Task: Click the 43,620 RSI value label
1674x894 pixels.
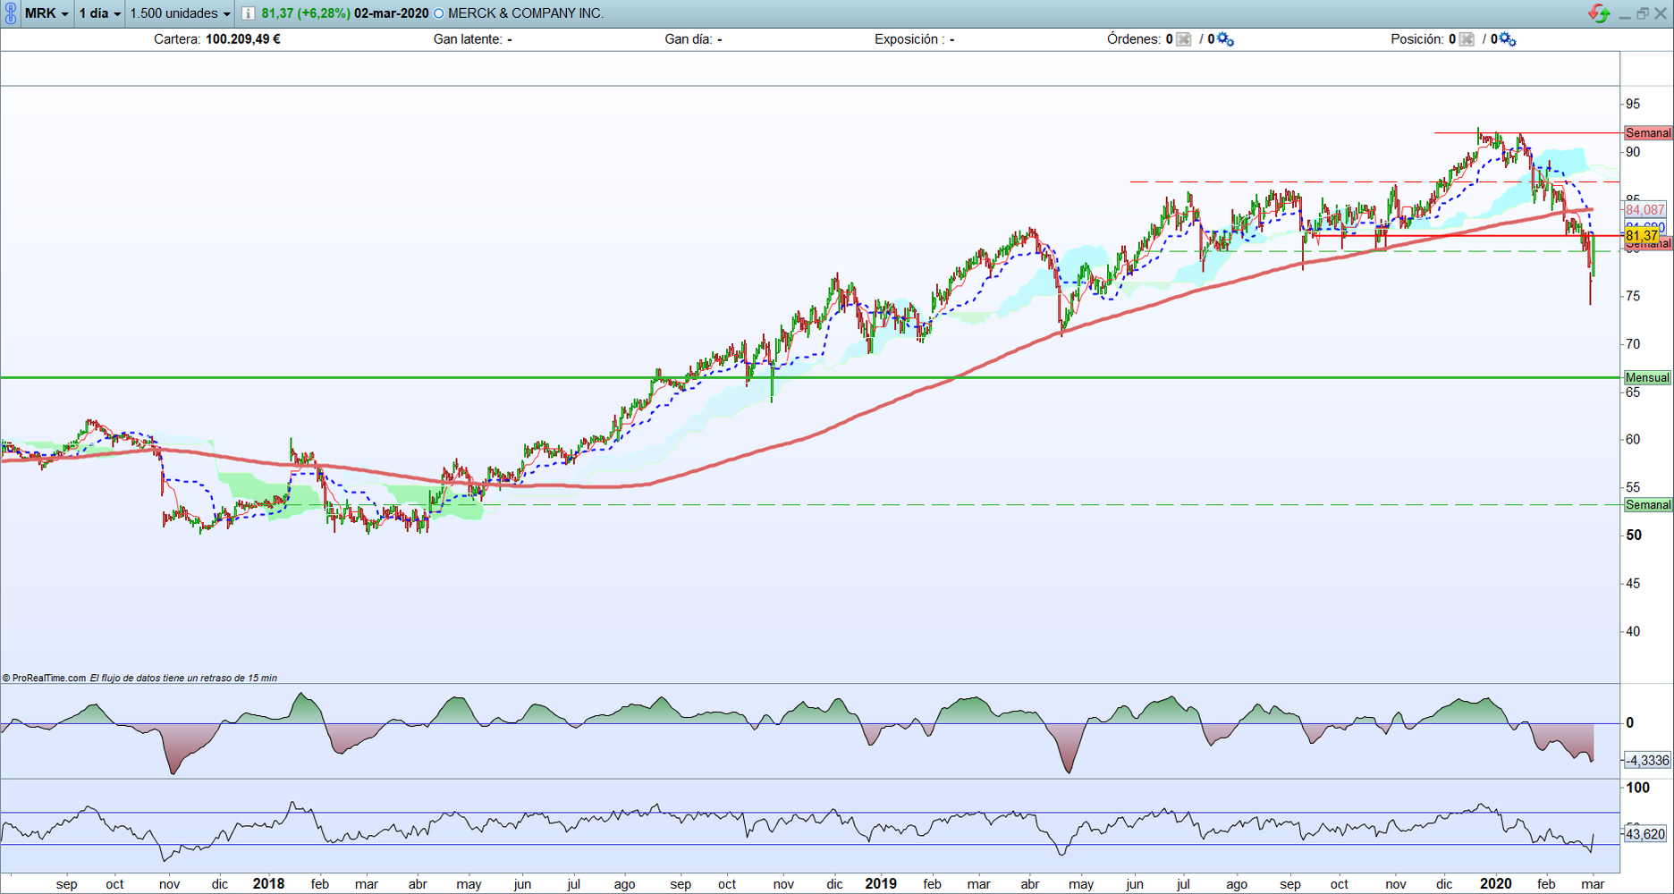Action: tap(1645, 834)
